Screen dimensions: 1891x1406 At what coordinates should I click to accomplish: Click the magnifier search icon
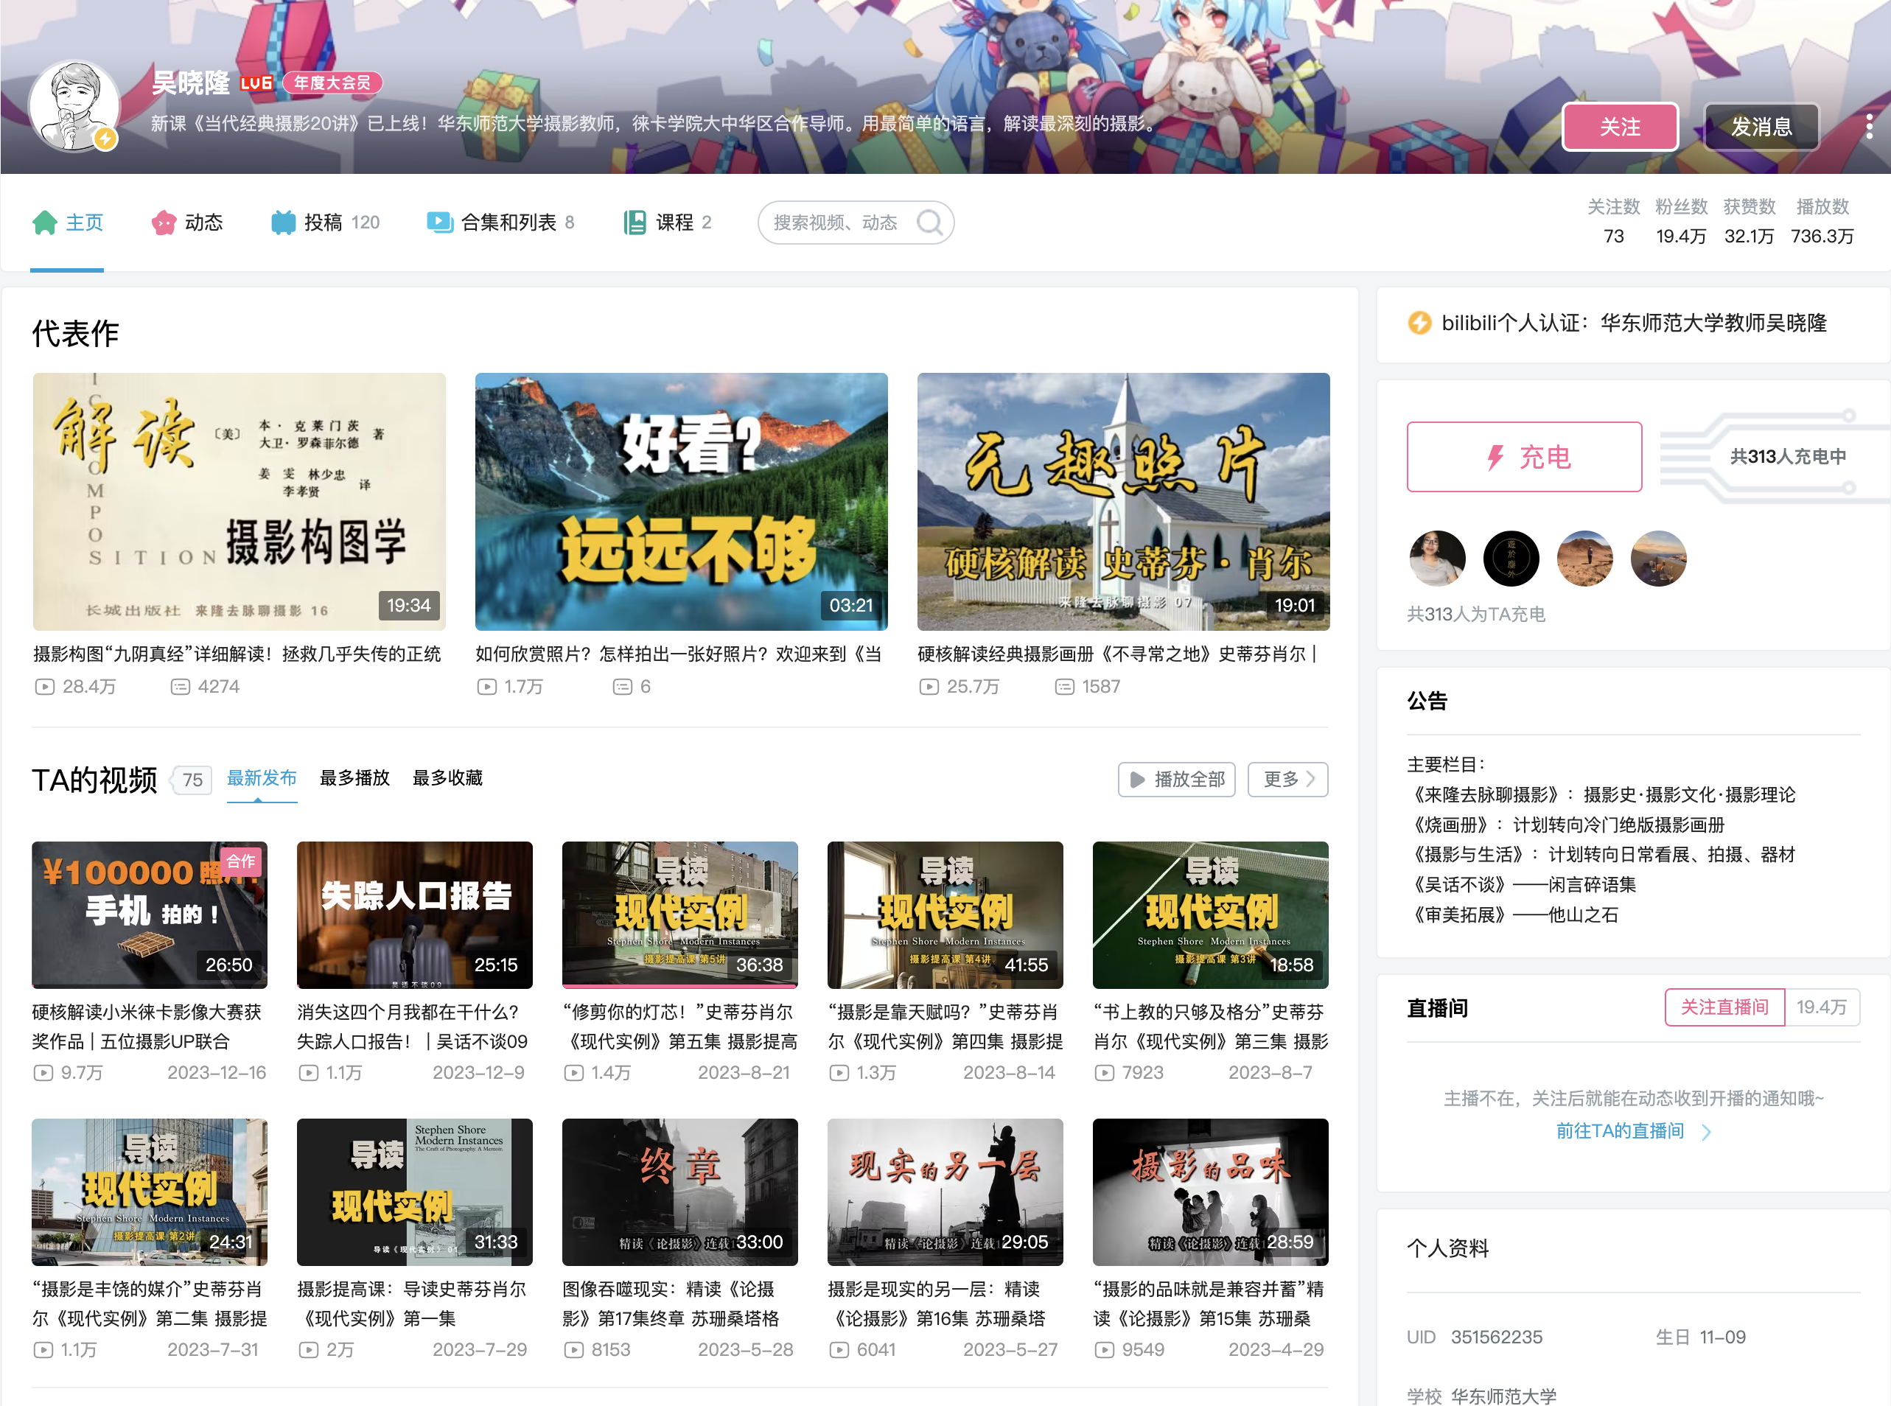[929, 223]
